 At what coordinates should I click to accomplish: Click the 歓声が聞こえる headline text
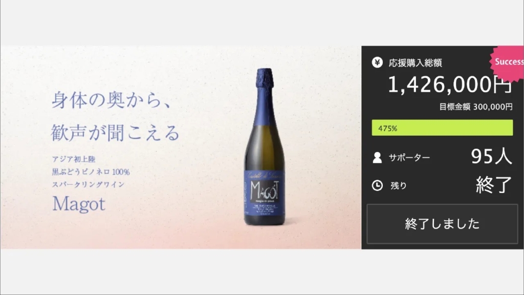click(116, 133)
